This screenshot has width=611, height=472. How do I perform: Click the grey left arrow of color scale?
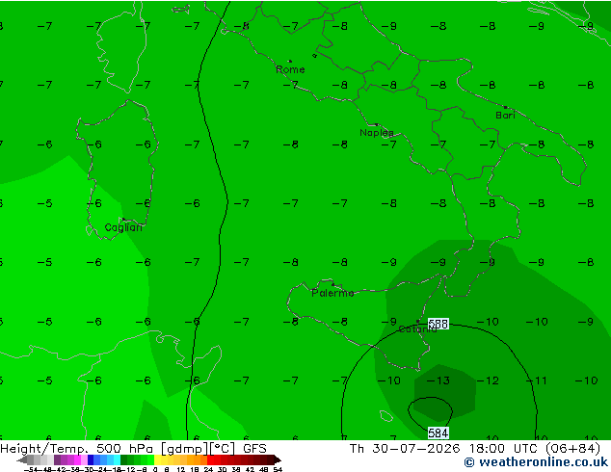[x=22, y=459]
